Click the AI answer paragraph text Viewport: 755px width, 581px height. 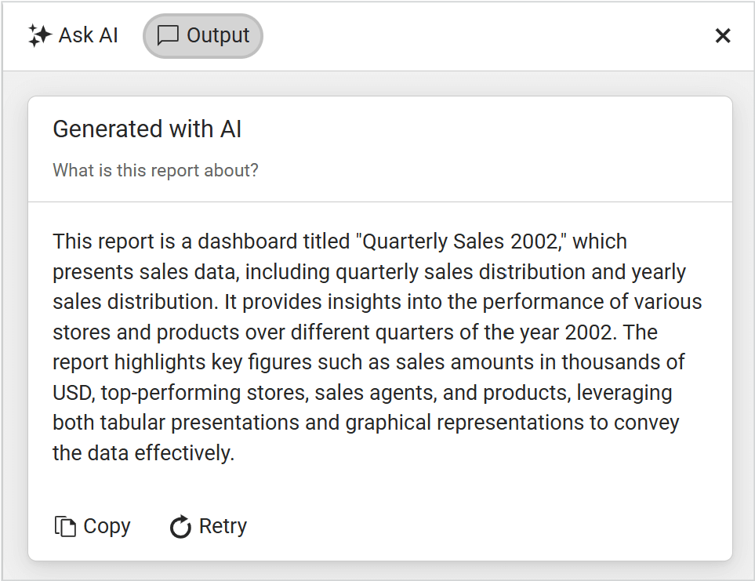click(x=376, y=347)
